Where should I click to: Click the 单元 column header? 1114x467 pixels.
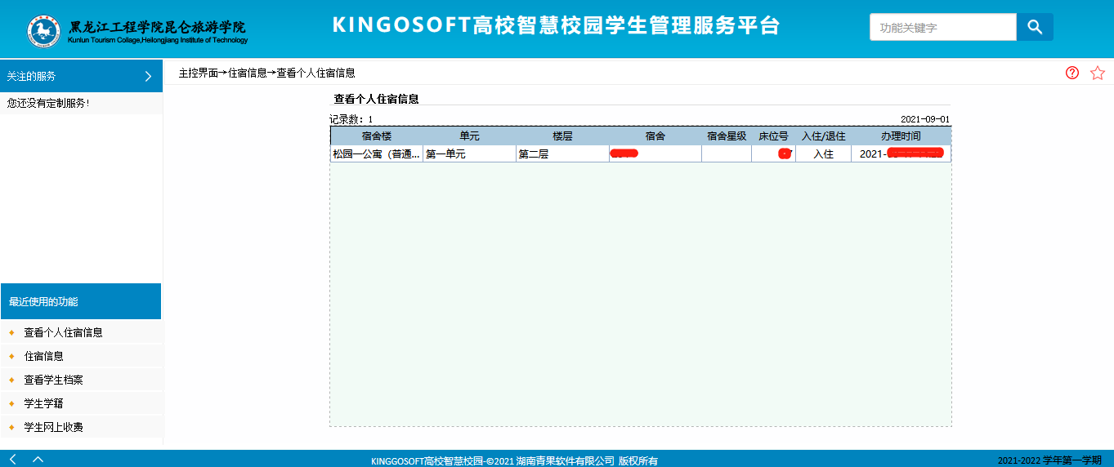pos(469,136)
